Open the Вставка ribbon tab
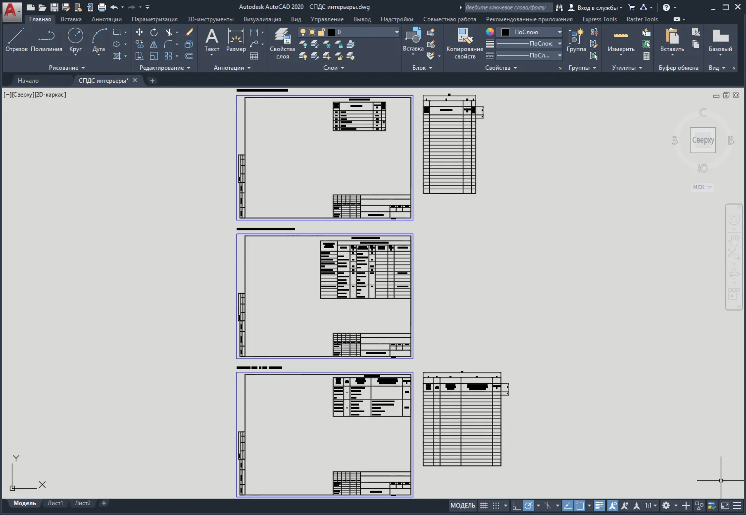 [x=71, y=19]
